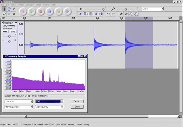Open the View menu

point(13,5)
